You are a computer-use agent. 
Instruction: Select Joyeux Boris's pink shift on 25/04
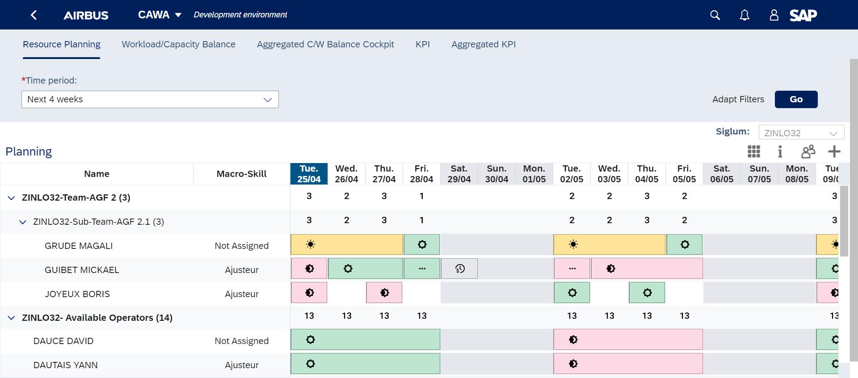pos(309,293)
